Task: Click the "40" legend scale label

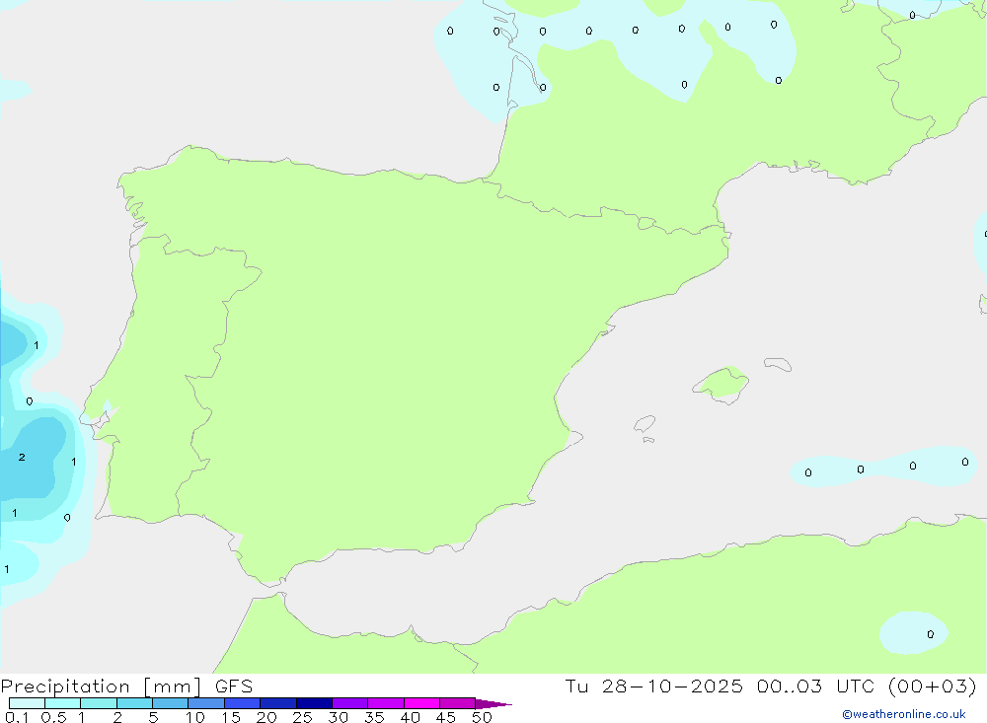Action: [410, 717]
